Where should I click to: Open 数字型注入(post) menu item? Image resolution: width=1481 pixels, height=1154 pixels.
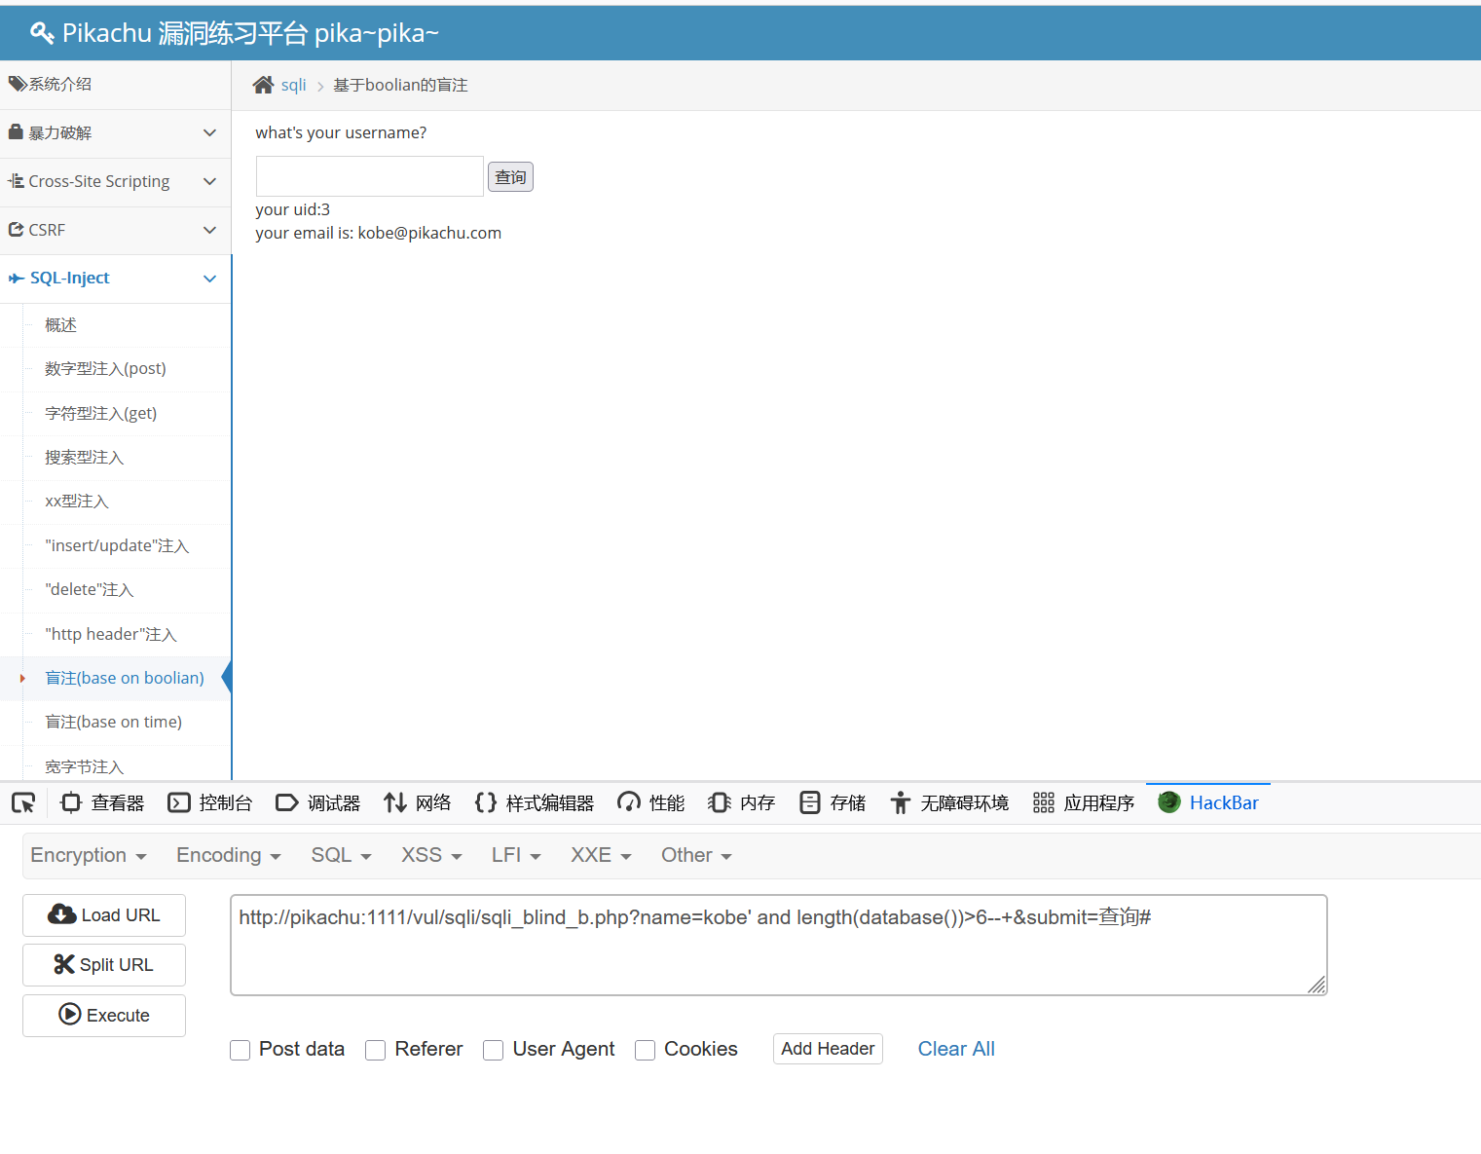point(105,368)
